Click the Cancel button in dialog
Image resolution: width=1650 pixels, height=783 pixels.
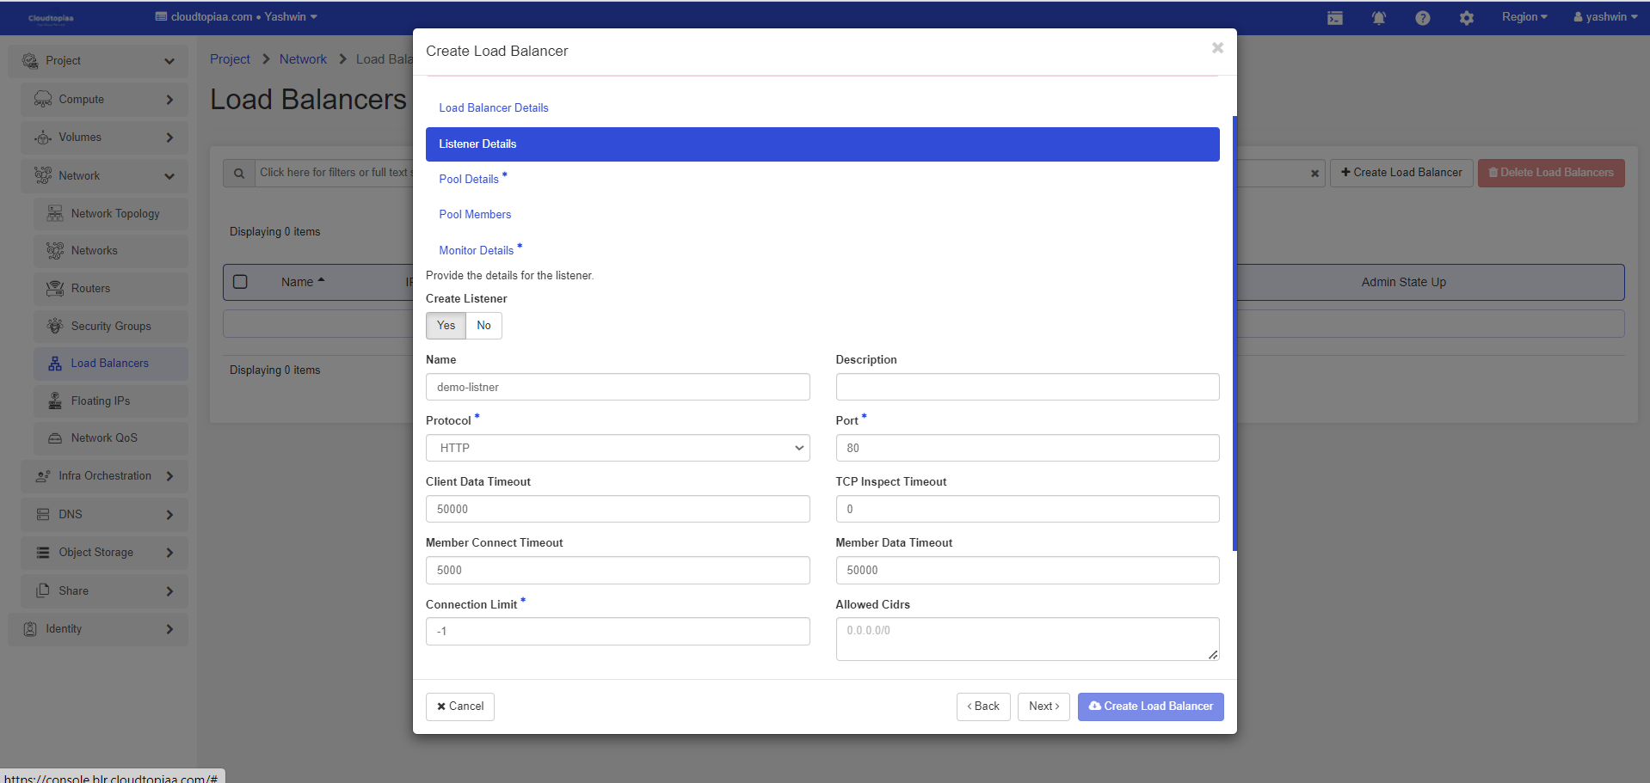(459, 707)
